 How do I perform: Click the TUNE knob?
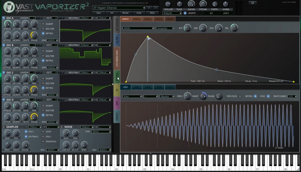pyautogui.click(x=180, y=4)
